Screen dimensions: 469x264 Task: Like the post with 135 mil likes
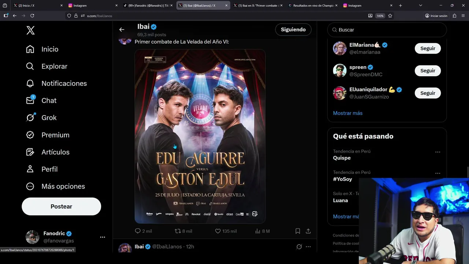[218, 231]
